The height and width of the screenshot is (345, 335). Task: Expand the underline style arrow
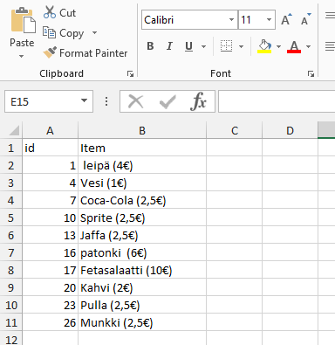tap(204, 46)
